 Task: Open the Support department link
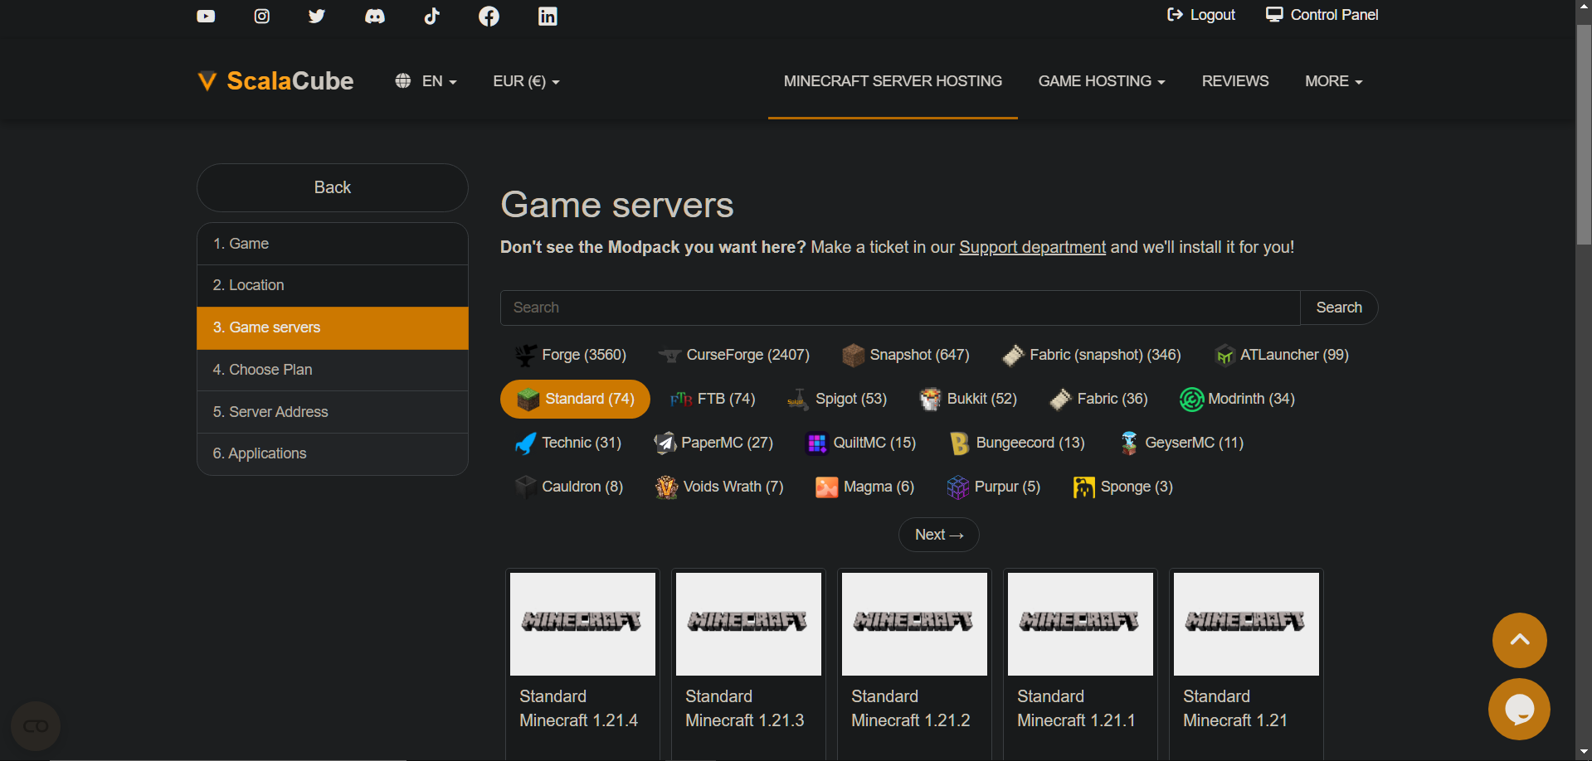tap(1031, 247)
